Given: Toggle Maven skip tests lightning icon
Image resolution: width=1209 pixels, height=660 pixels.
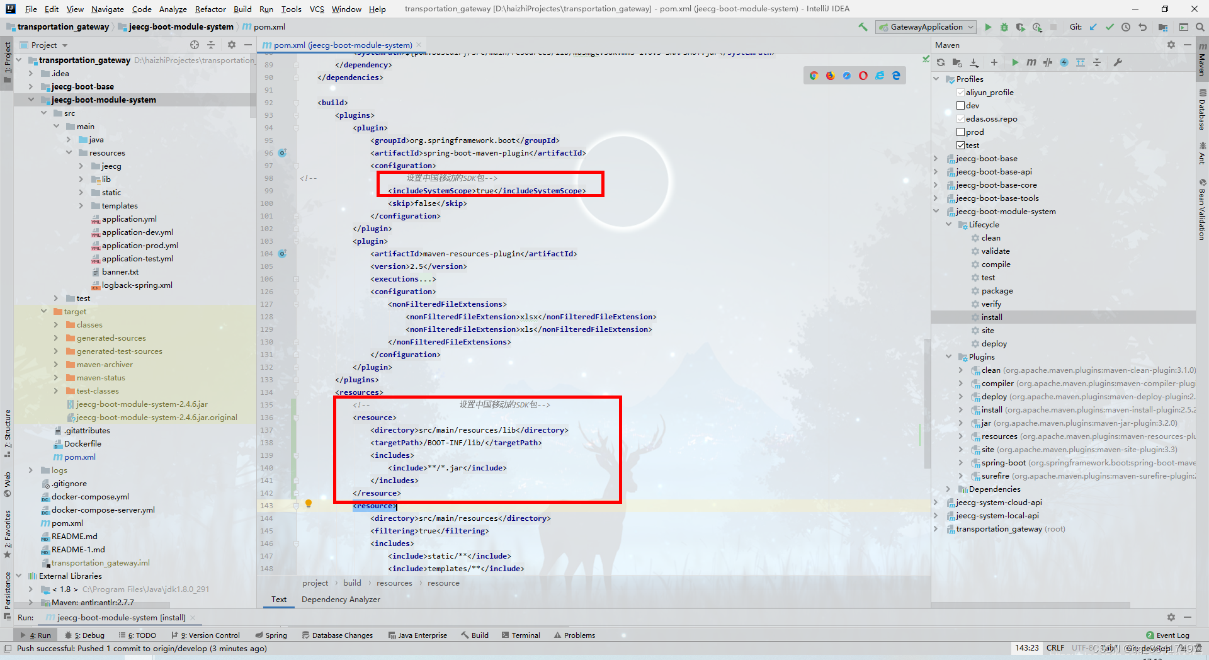Looking at the screenshot, I should click(1064, 62).
